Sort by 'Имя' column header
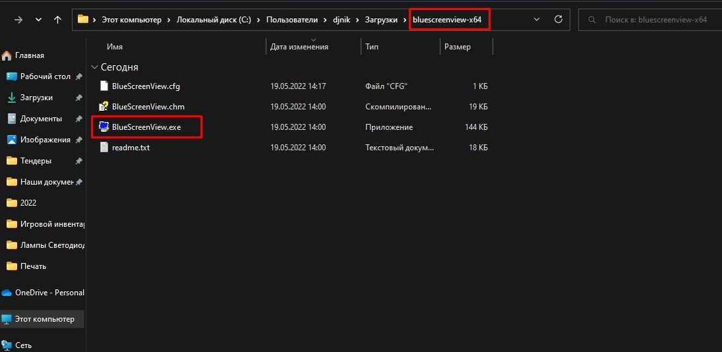This screenshot has height=352, width=722. point(115,47)
